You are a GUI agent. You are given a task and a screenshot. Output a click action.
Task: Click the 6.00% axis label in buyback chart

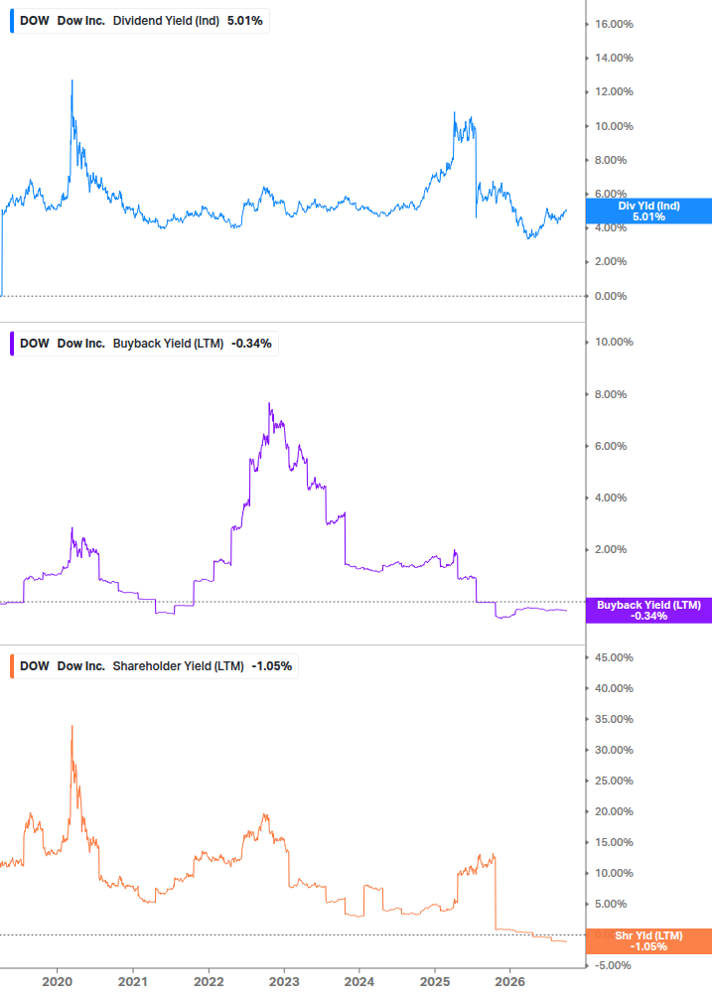pos(611,446)
